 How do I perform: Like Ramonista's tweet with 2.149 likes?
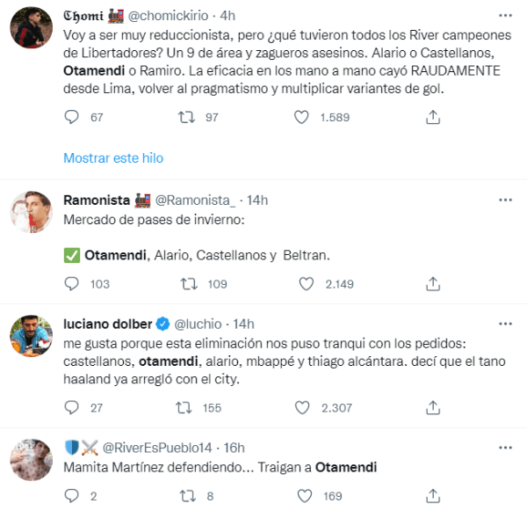tap(304, 284)
